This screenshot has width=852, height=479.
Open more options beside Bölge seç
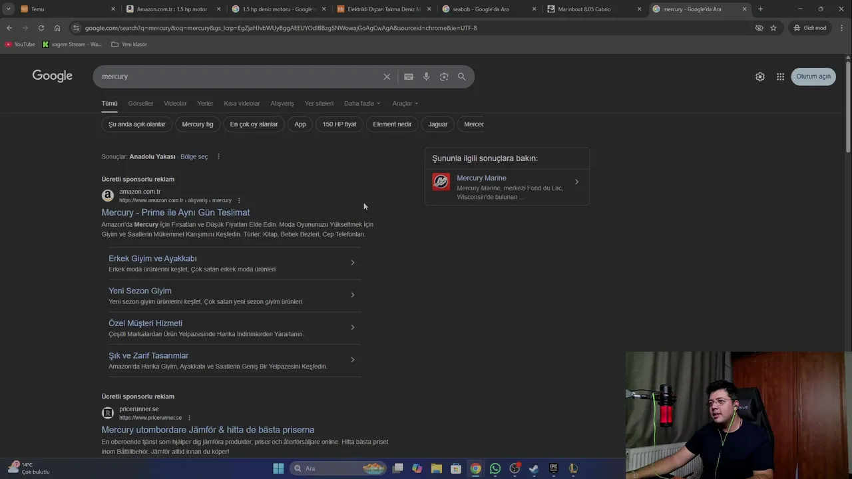[218, 156]
